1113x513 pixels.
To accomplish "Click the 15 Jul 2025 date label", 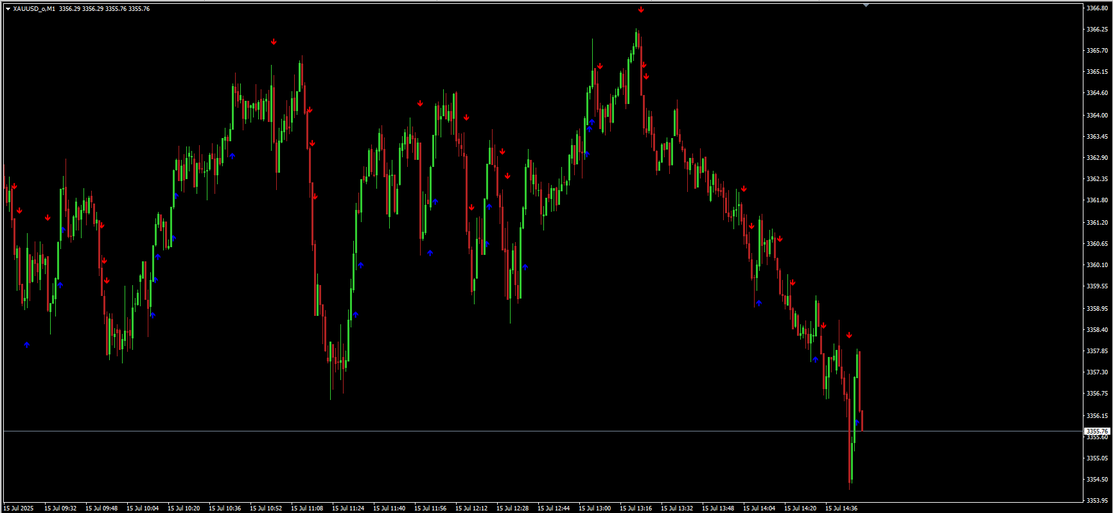I will click(19, 508).
